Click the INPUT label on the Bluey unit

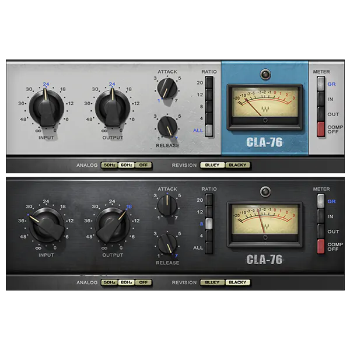click(x=46, y=138)
